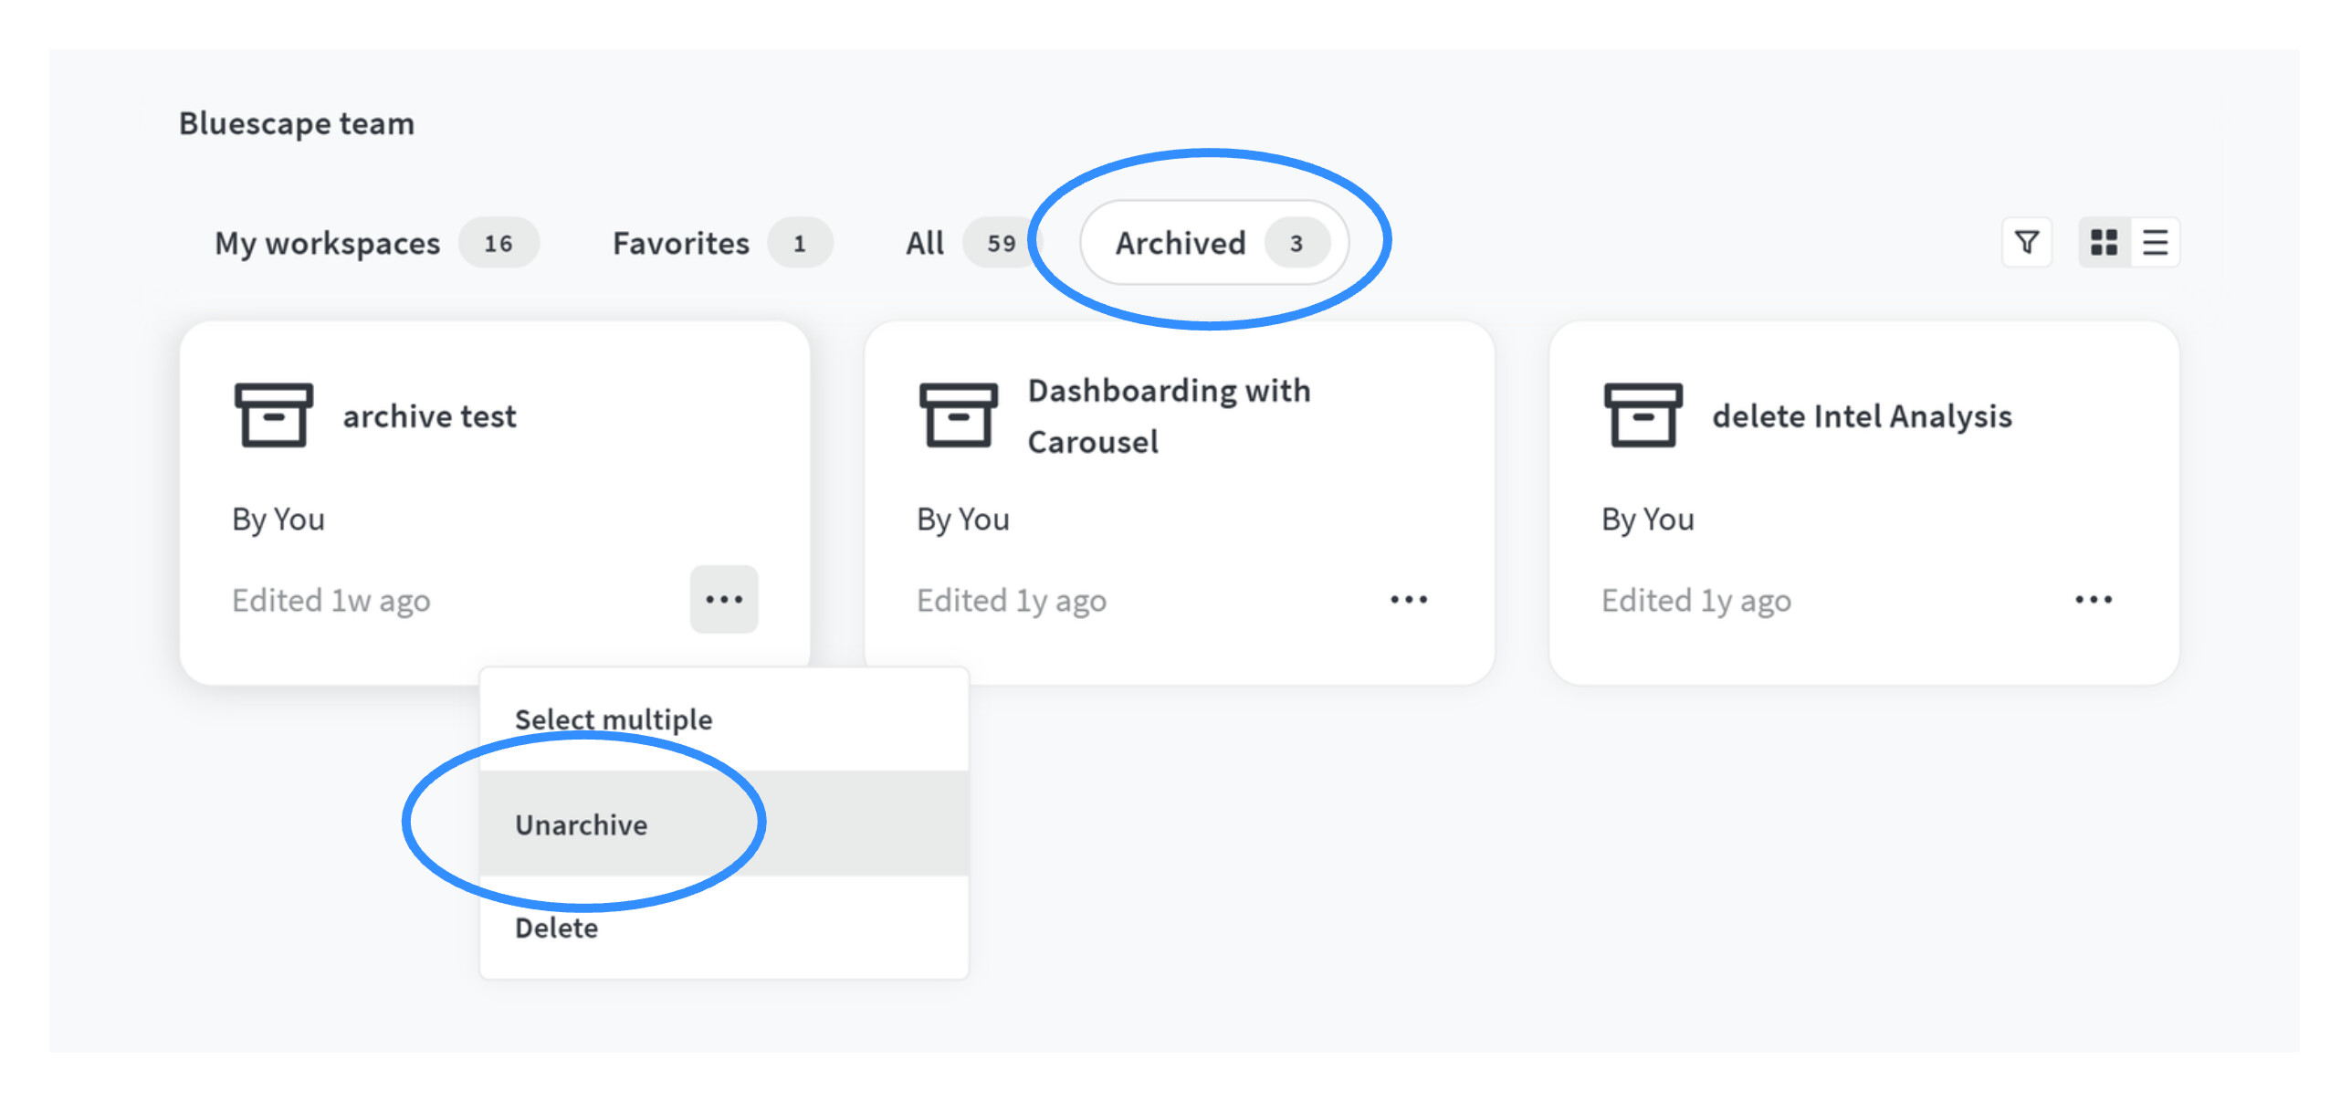Image resolution: width=2351 pixels, height=1102 pixels.
Task: Switch to grid view layout
Action: pyautogui.click(x=2104, y=243)
